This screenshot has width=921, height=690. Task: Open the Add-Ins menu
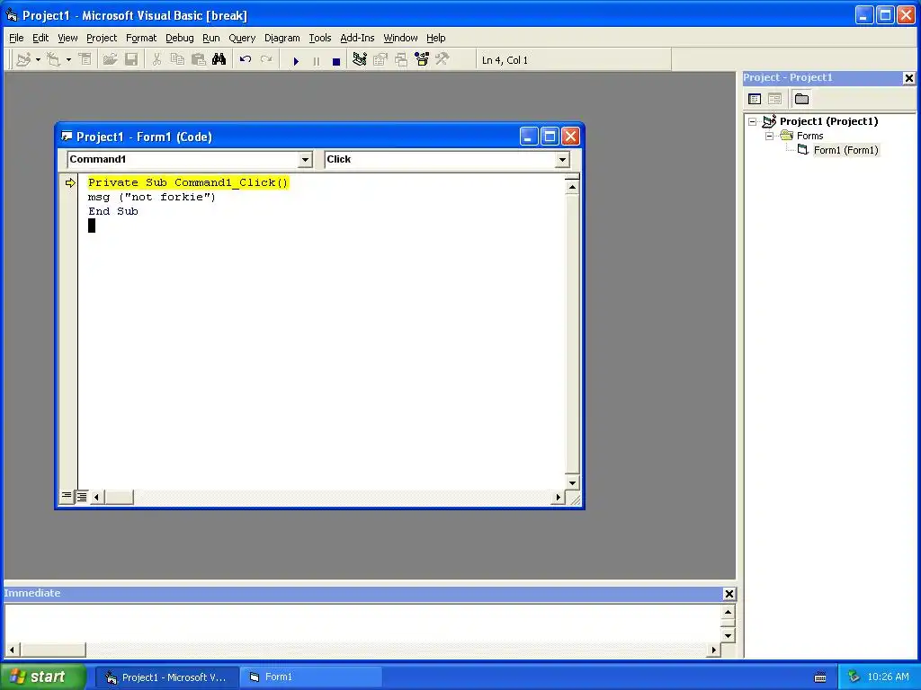[357, 38]
